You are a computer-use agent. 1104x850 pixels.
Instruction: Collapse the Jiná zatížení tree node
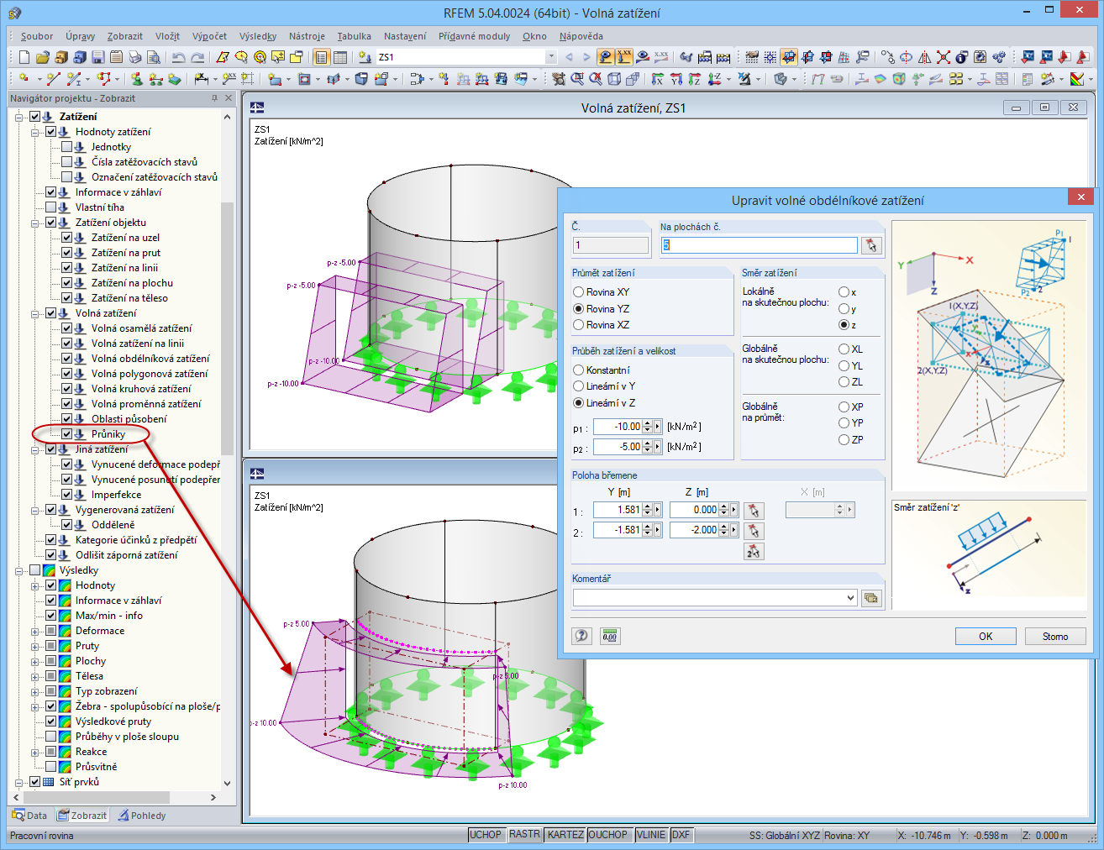35,449
